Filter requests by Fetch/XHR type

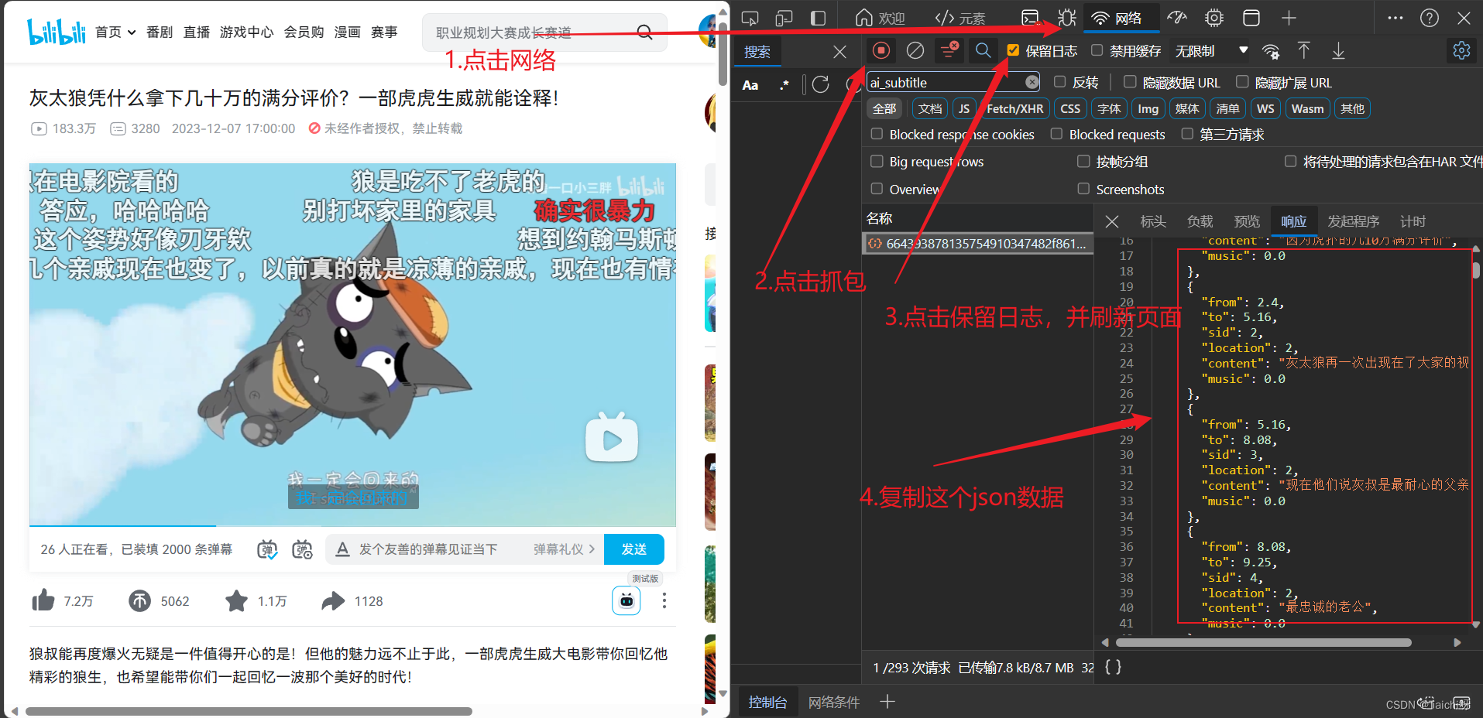point(1014,109)
